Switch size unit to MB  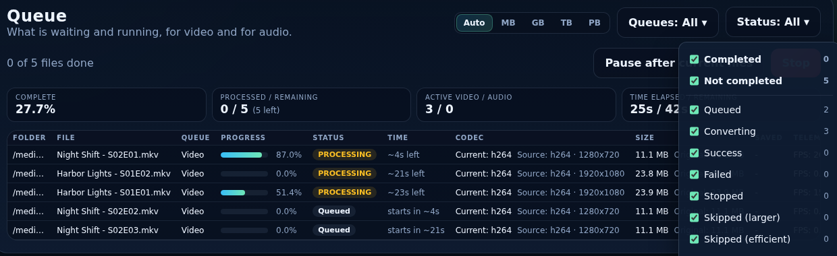point(508,23)
